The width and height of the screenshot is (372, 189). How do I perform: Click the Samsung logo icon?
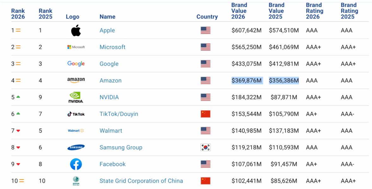point(76,147)
